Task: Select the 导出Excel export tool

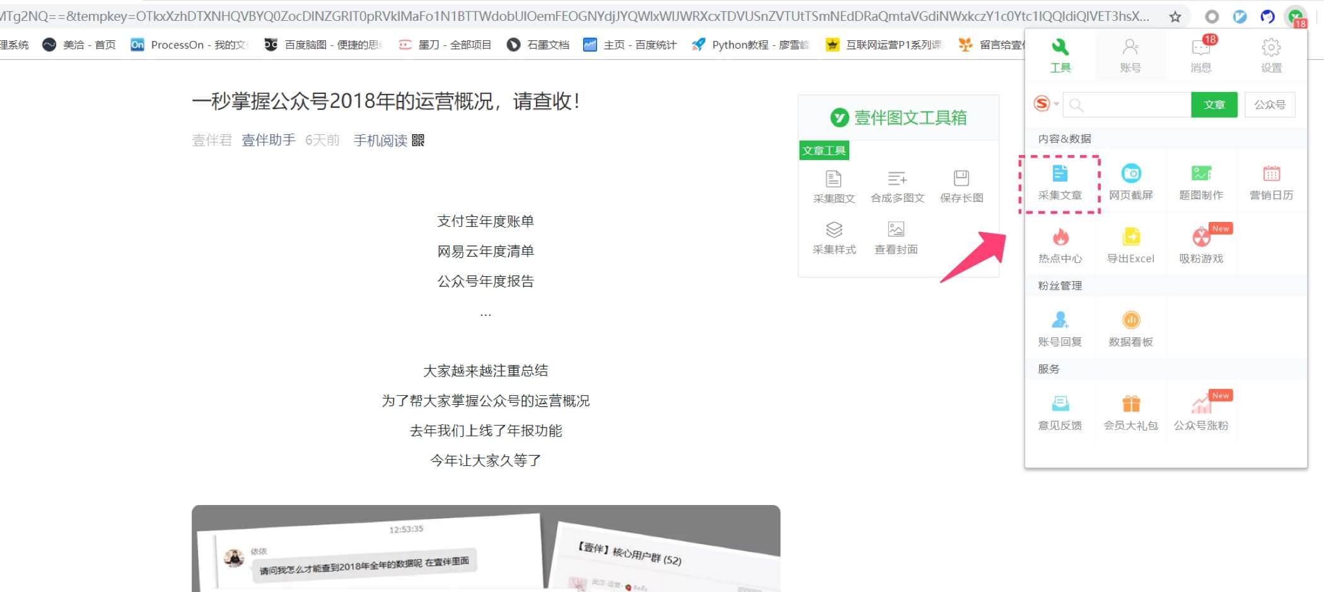Action: [1130, 246]
